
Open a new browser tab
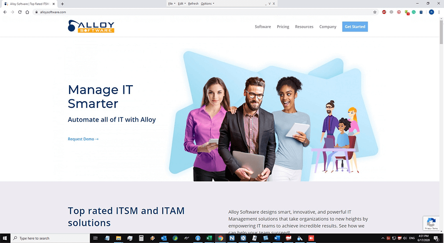[x=62, y=4]
